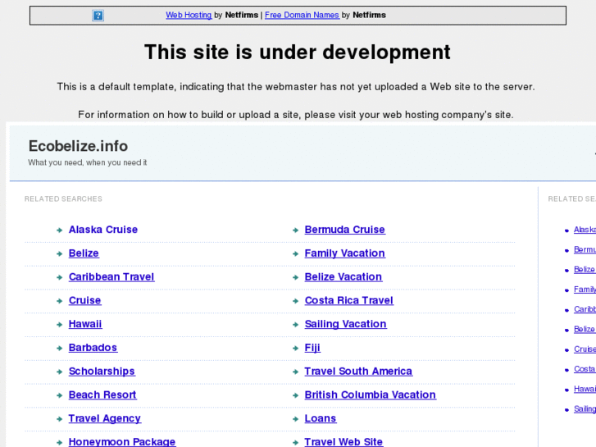Viewport: 596px width, 447px height.
Task: Go to the Hawaii link in main list
Action: pyautogui.click(x=85, y=324)
